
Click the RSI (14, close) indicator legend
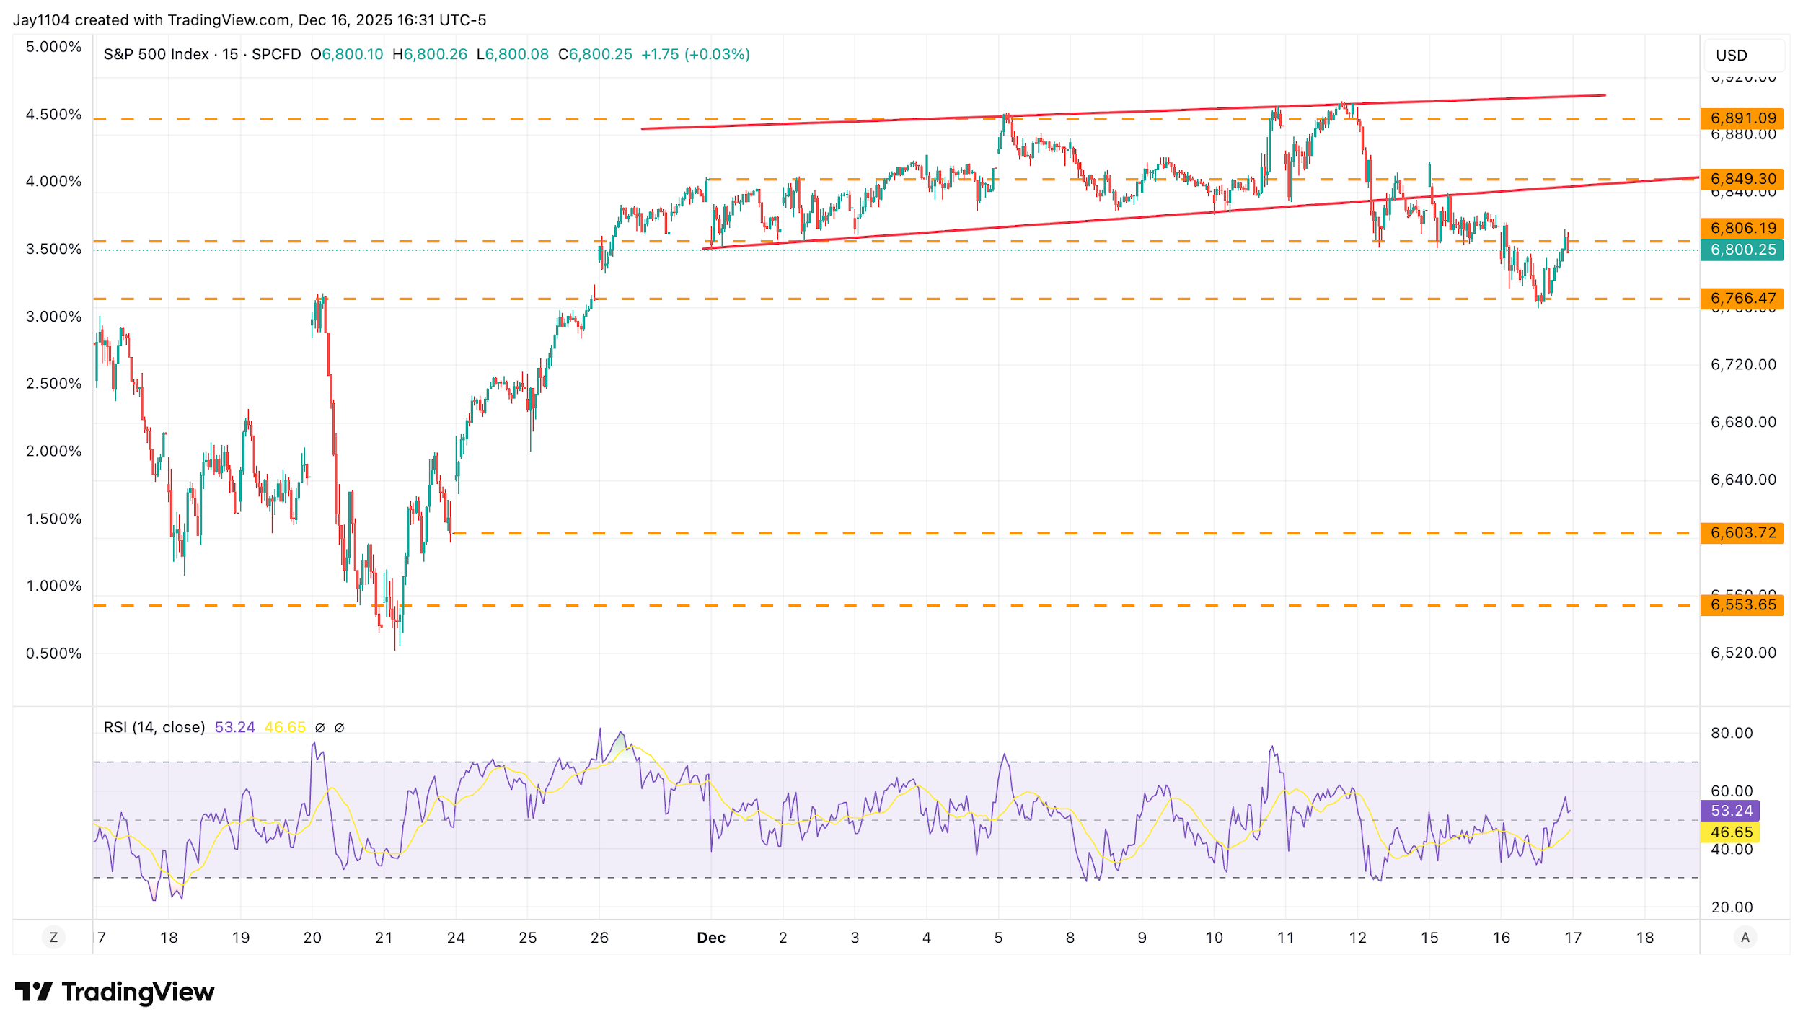[154, 727]
